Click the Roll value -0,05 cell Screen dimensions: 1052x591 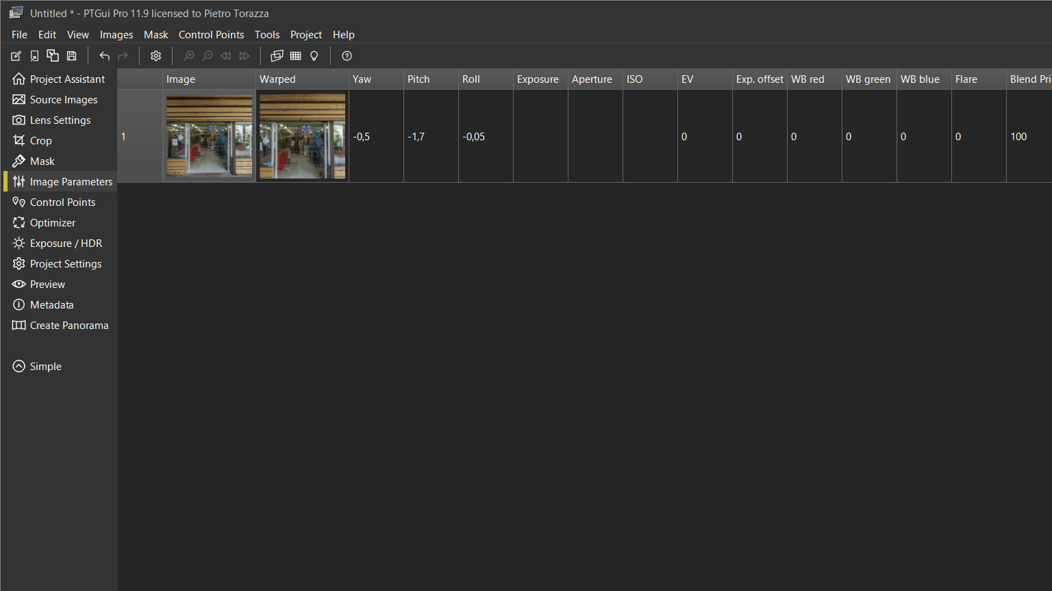(486, 136)
